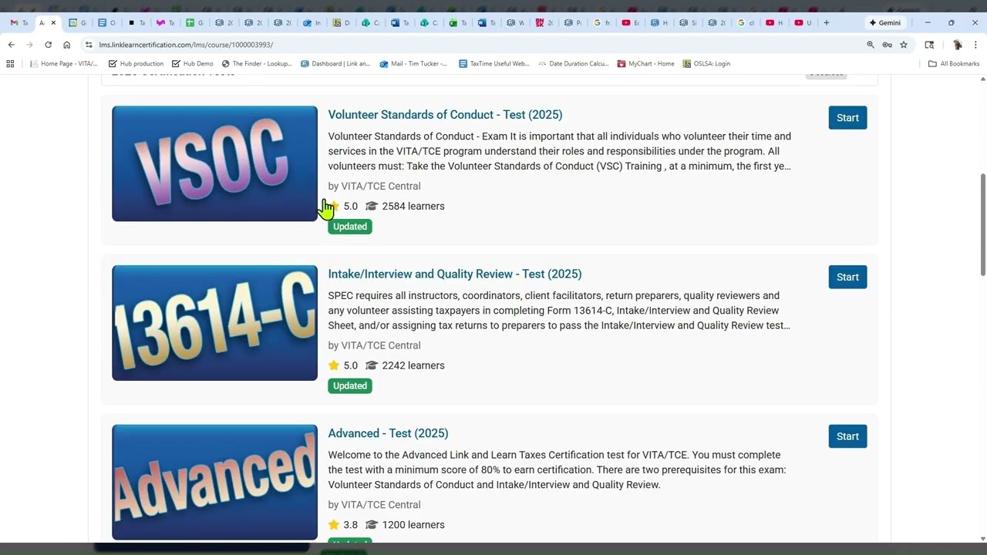The height and width of the screenshot is (555, 987).
Task: Open the Chrome profile avatar
Action: [x=957, y=45]
